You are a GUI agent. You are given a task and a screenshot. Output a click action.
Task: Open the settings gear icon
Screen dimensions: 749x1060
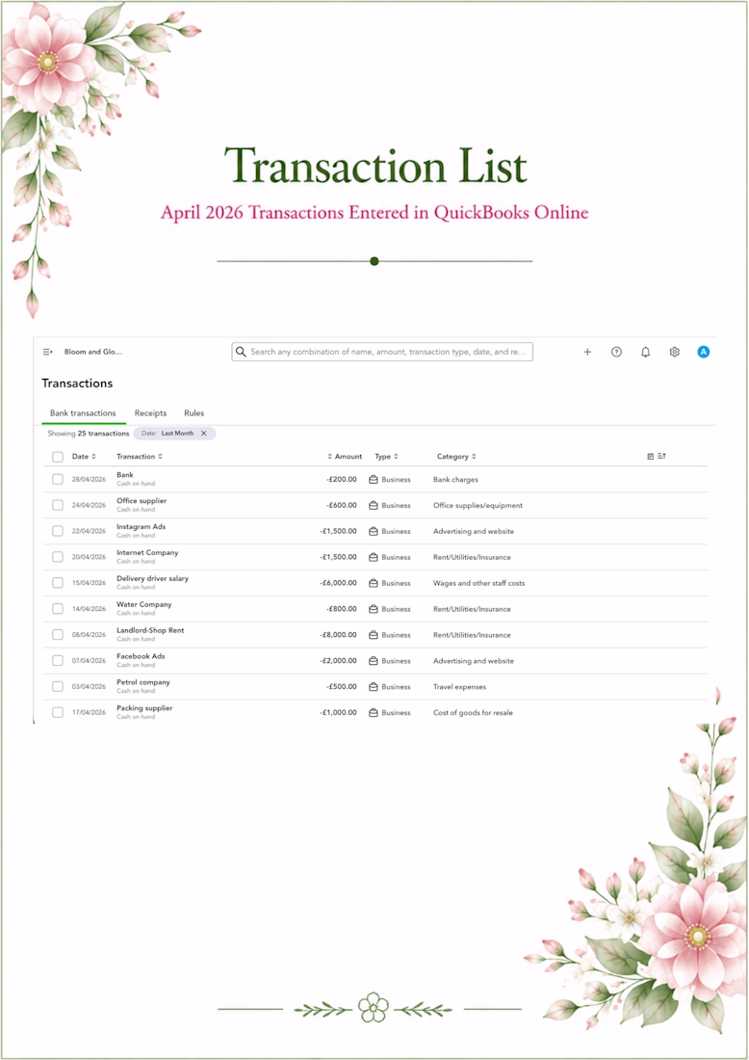[674, 352]
